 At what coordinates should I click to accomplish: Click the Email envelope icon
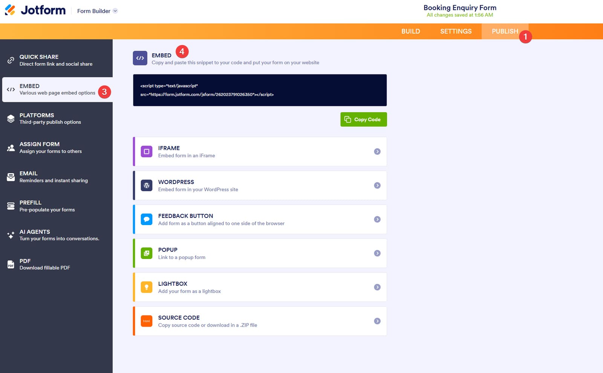coord(11,177)
